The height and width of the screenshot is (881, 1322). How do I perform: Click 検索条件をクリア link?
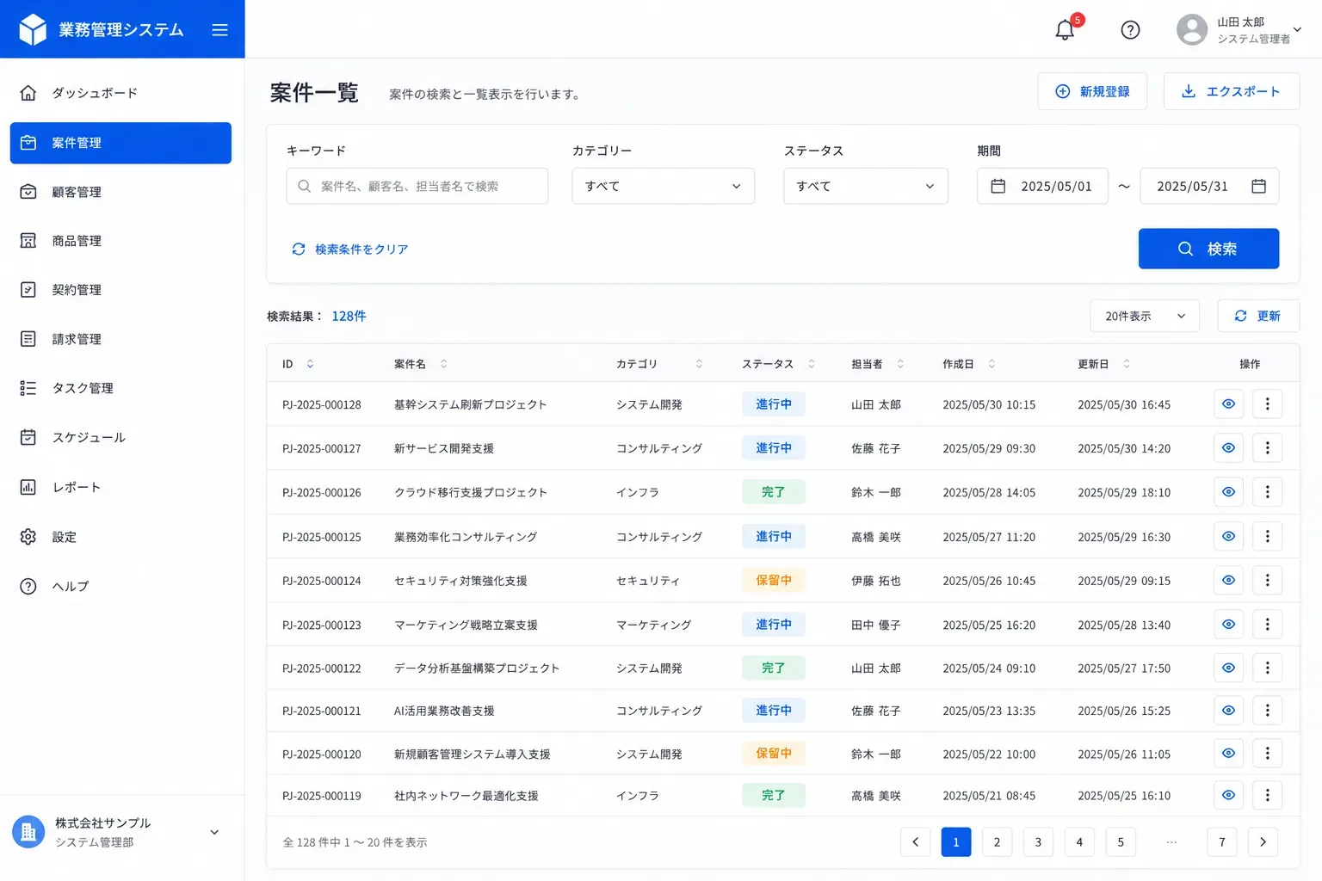349,249
